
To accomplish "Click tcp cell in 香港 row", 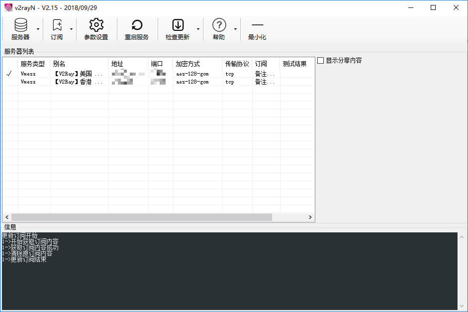I will [229, 82].
